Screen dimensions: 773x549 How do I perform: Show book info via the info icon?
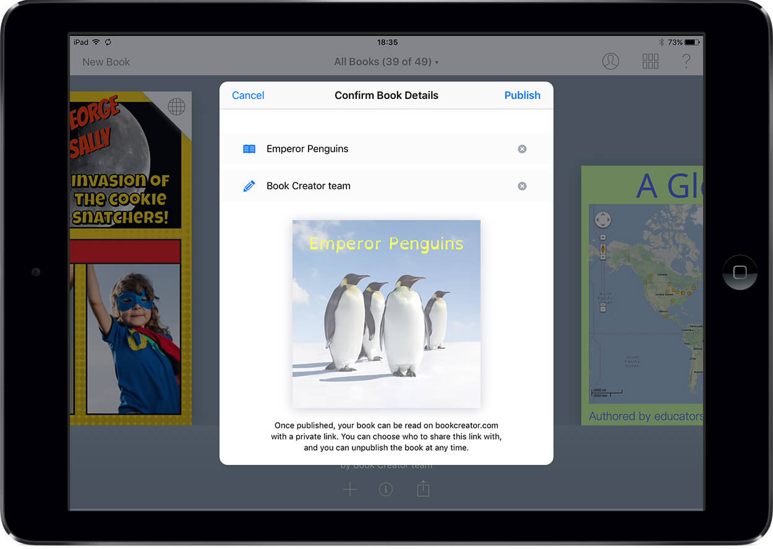[x=386, y=488]
